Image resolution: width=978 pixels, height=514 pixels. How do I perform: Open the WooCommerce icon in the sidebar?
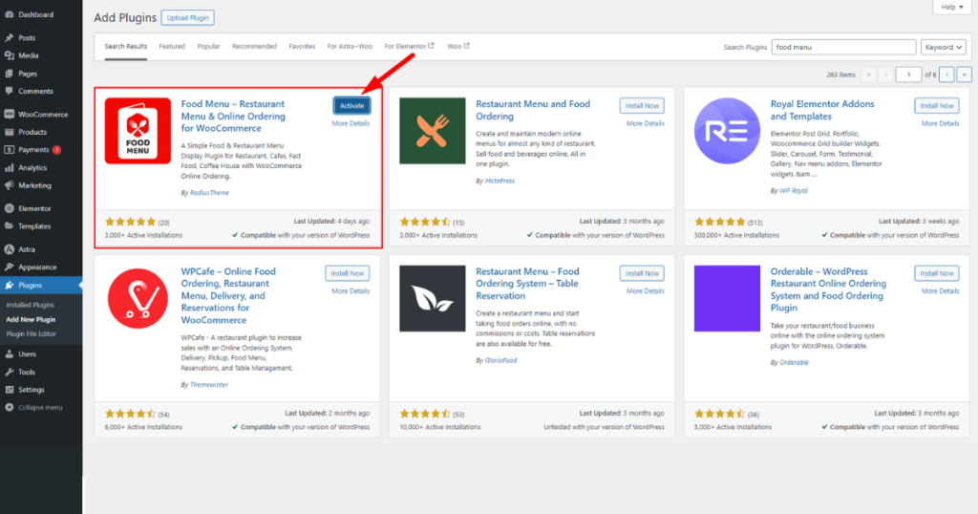coord(9,114)
